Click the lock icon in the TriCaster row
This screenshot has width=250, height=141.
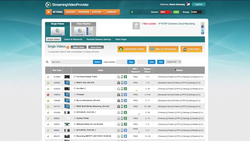point(118,95)
